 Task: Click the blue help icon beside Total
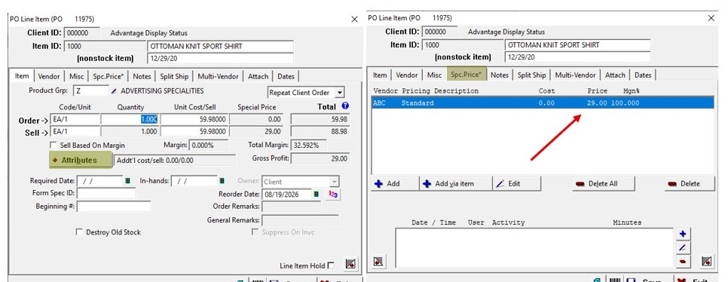pyautogui.click(x=344, y=106)
